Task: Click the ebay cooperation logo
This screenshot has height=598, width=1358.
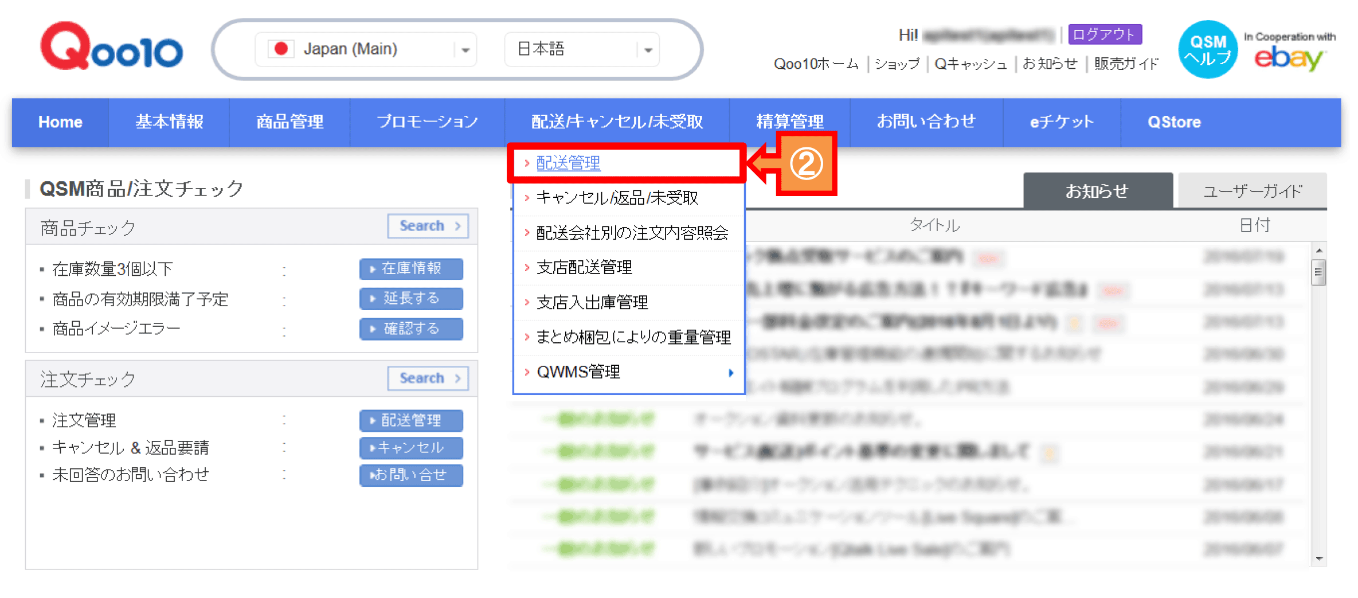Action: point(1289,53)
